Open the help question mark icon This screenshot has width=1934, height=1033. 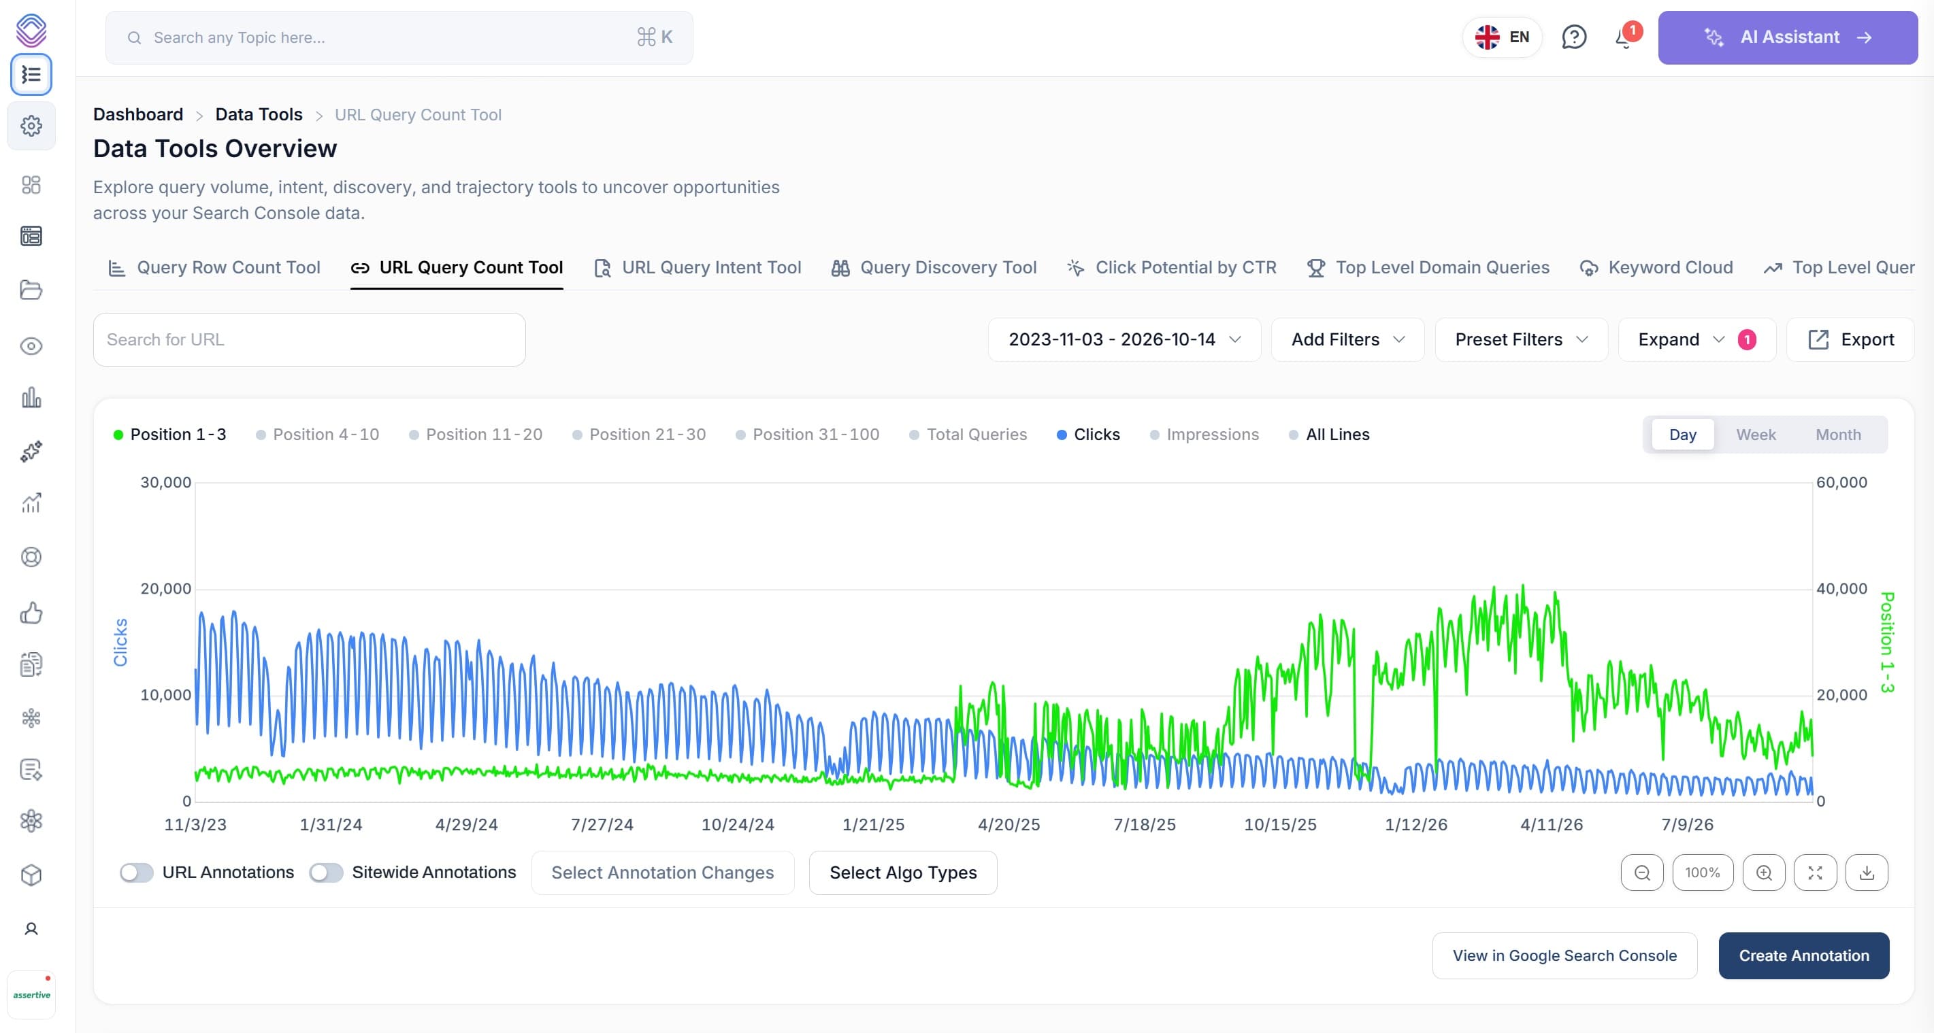point(1573,37)
